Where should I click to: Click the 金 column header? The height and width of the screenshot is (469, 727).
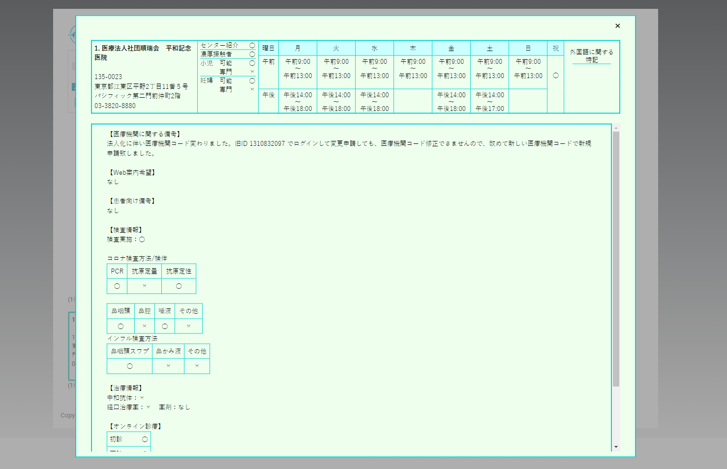point(451,48)
